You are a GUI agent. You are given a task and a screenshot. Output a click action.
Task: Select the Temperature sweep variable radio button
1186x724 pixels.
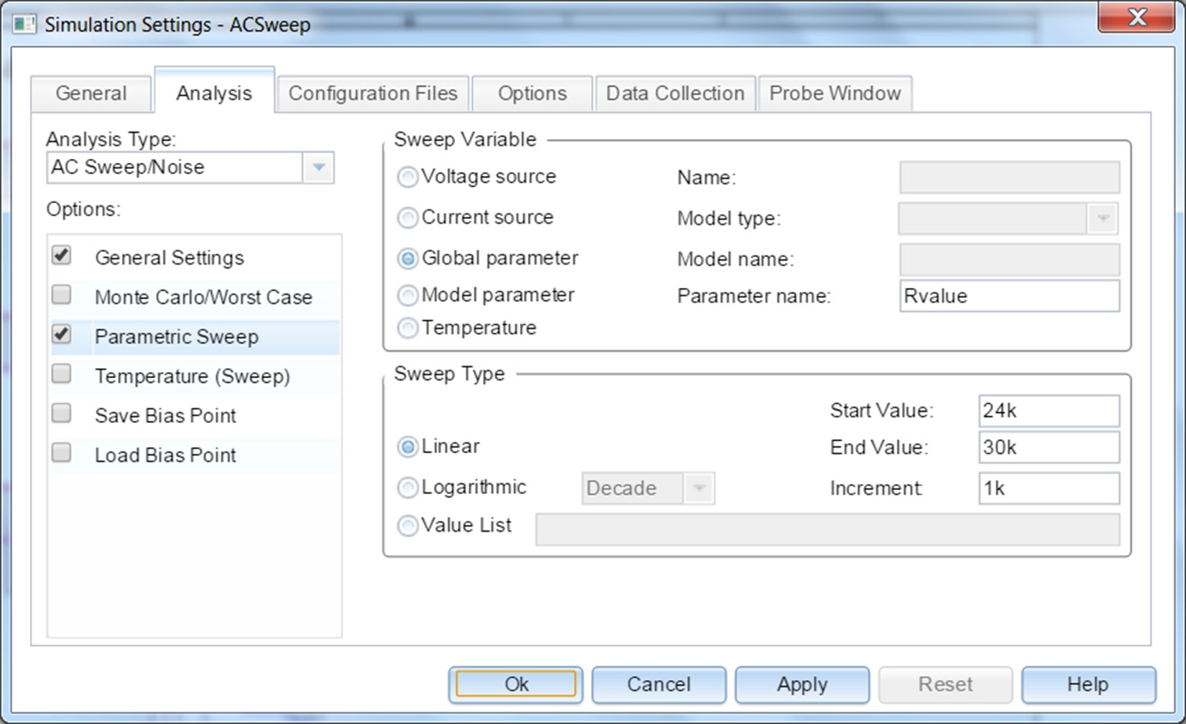tap(408, 329)
